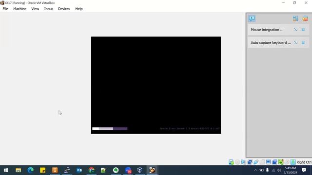Screen dimensions: 312x175
Task: Launch Microsoft Edge from the taskbar
Action: coord(30,170)
